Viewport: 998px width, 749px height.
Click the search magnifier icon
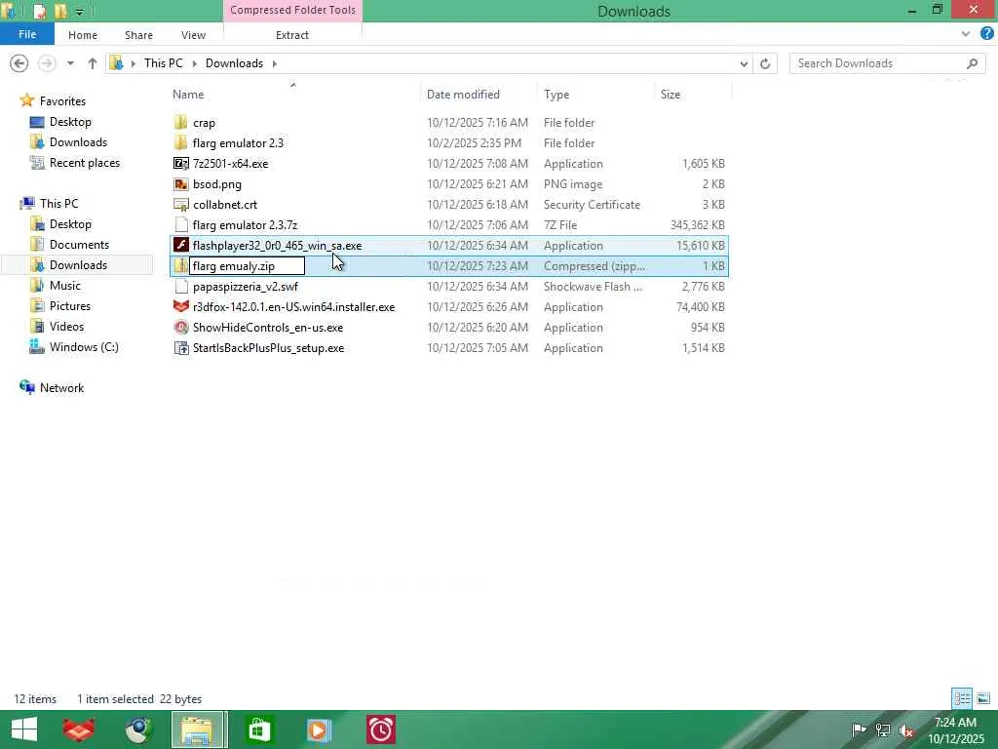[972, 63]
